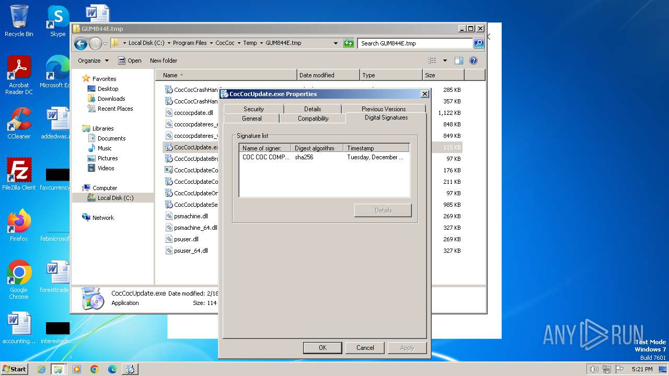This screenshot has width=669, height=376.
Task: Close the CocCocUpdate.exe Properties dialog
Action: coord(424,94)
